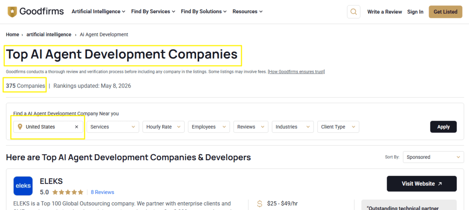Select the United States location field

(48, 127)
